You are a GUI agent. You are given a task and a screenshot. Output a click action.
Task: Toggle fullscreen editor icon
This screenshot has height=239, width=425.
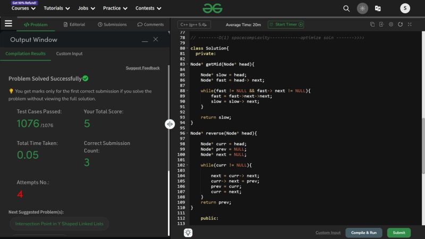click(410, 24)
